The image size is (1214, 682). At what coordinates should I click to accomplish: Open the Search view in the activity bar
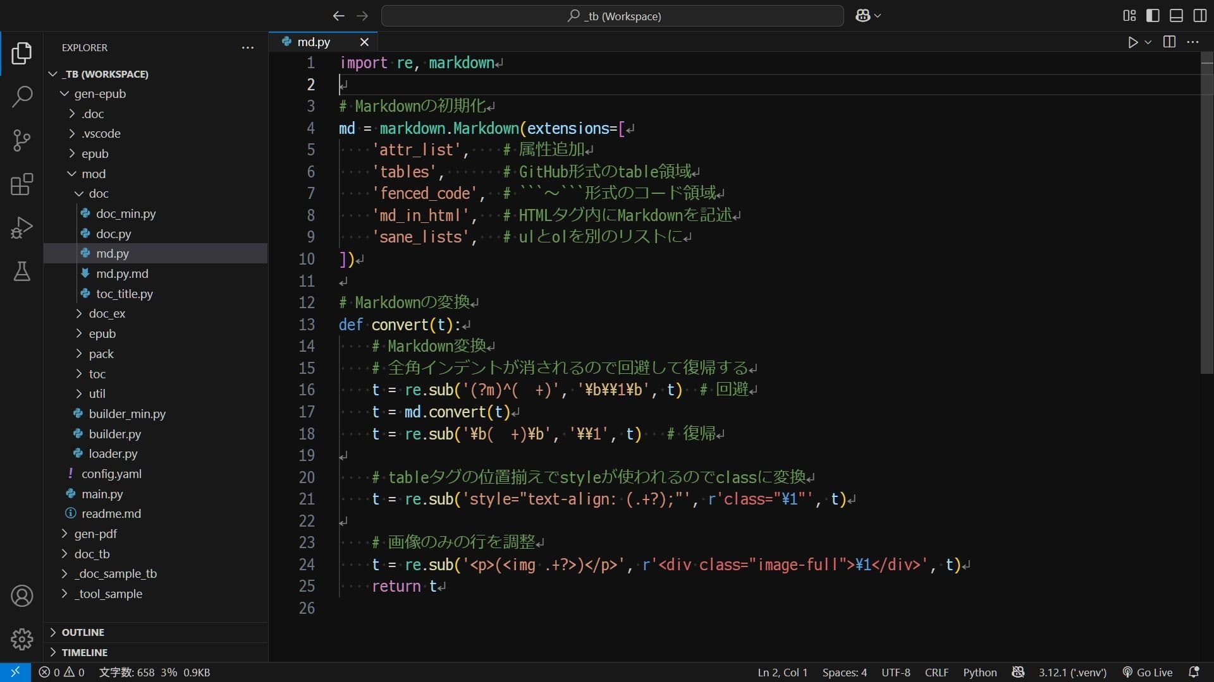22,97
